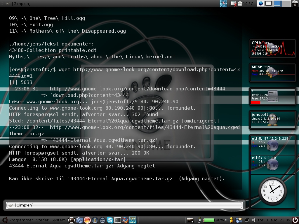Open the volume speaker control
This screenshot has width=299, height=224.
pyautogui.click(x=254, y=220)
